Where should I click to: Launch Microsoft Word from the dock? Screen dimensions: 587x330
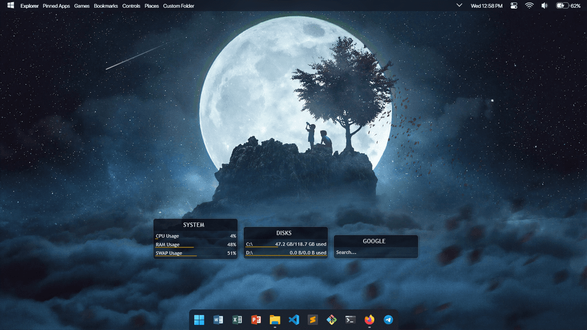click(x=218, y=320)
